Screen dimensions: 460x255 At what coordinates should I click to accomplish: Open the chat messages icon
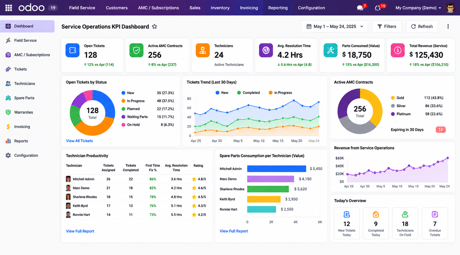coord(360,8)
